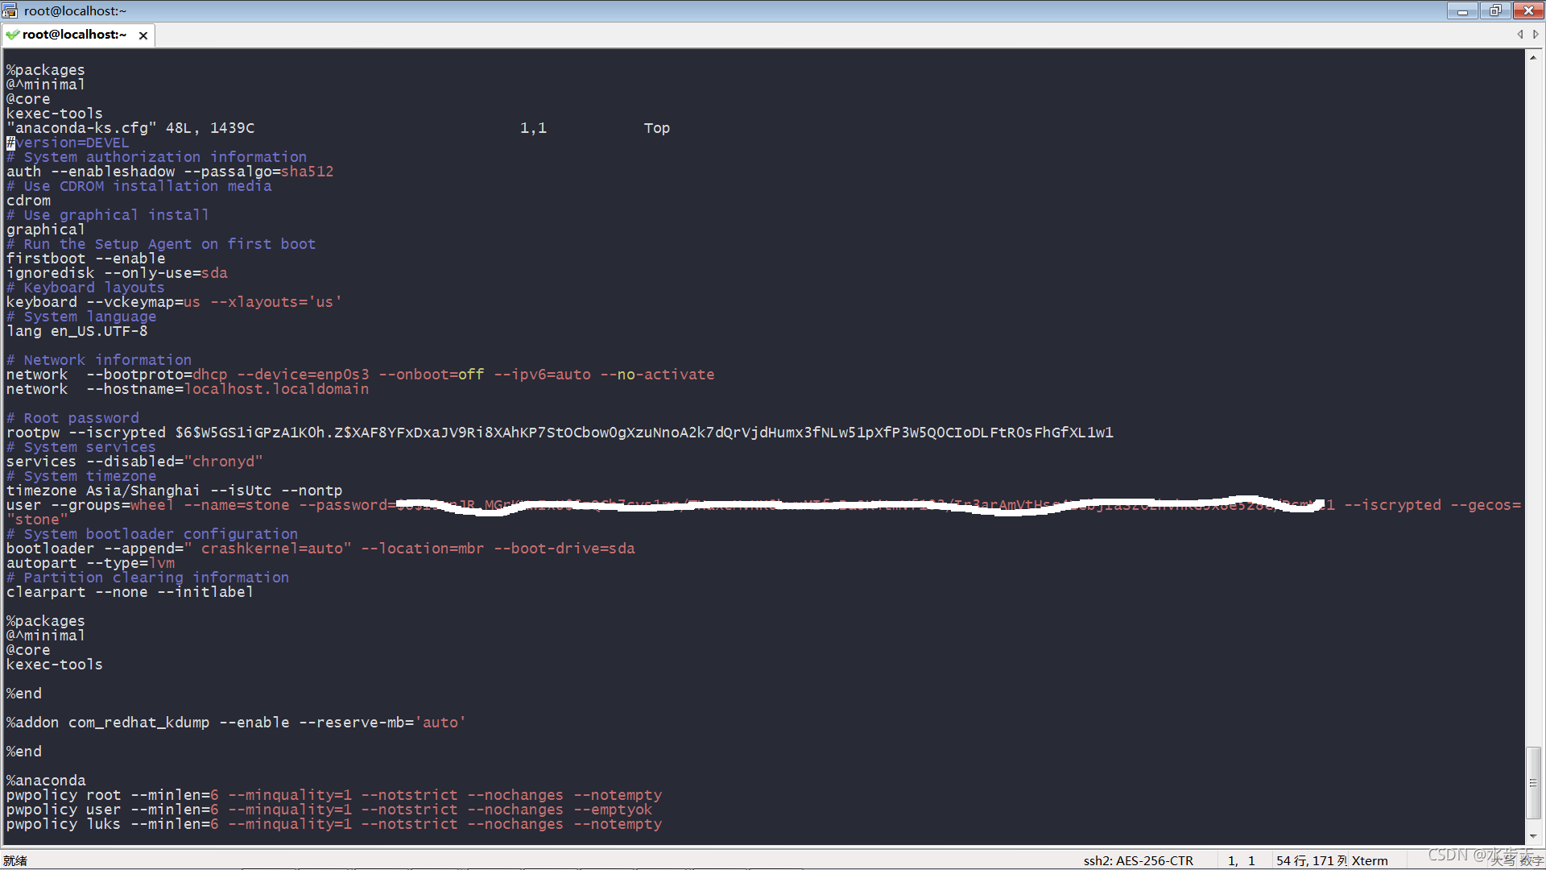The width and height of the screenshot is (1546, 870).
Task: Click the 'rootpw --iscrypted' line
Action: click(560, 433)
